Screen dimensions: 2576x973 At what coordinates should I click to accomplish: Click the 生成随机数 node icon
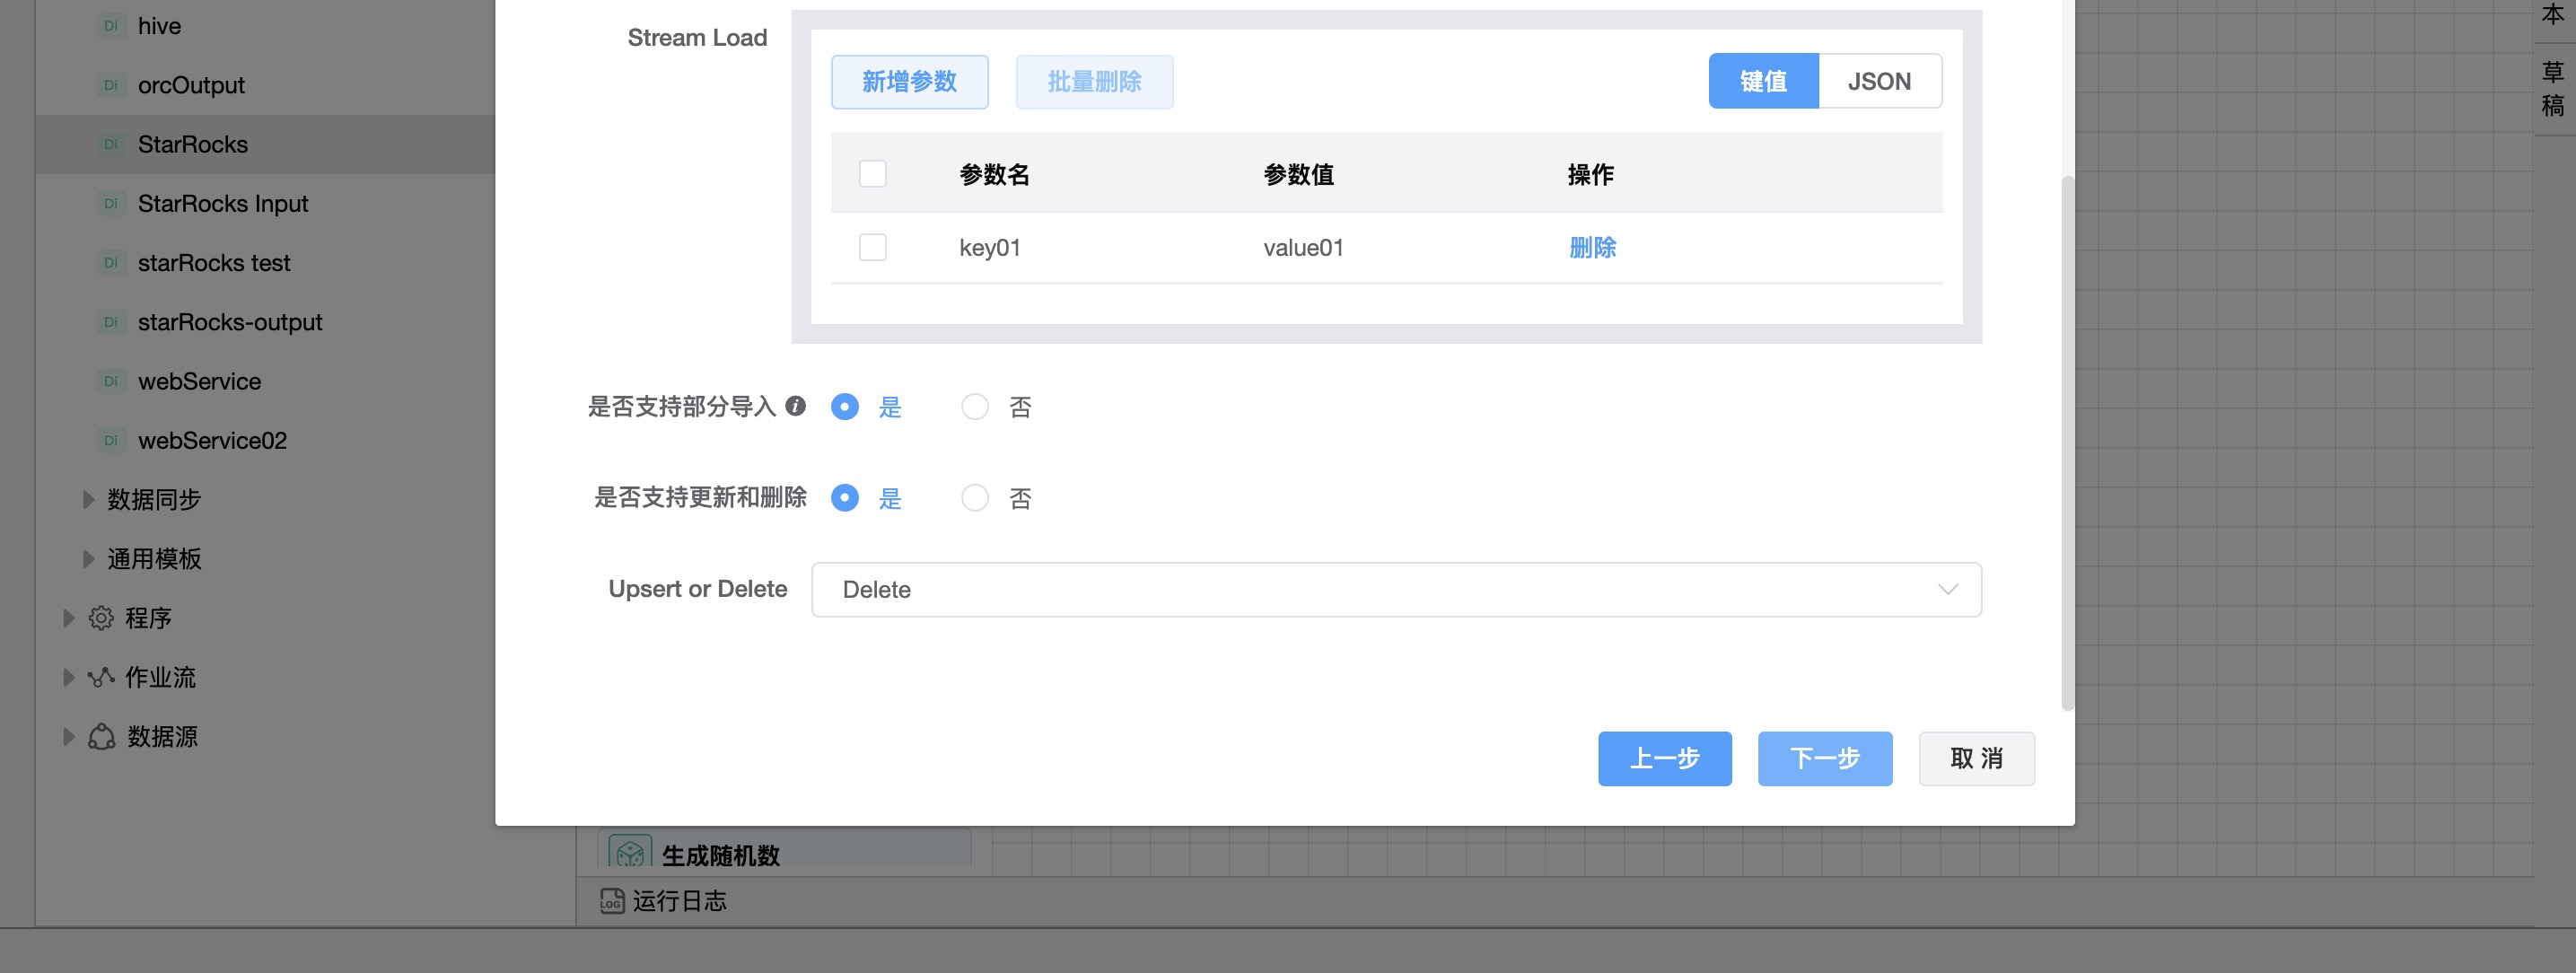[630, 853]
